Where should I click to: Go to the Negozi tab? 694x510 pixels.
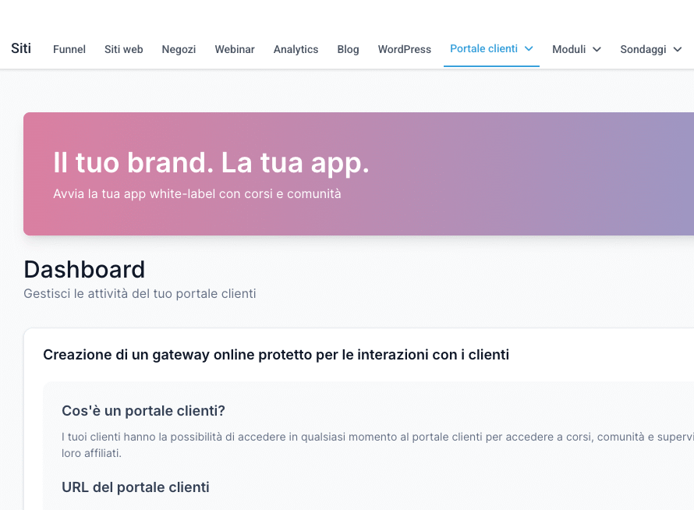(x=179, y=49)
